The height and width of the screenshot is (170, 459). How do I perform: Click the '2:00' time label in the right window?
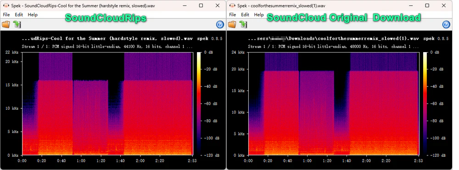pyautogui.click(x=366, y=161)
